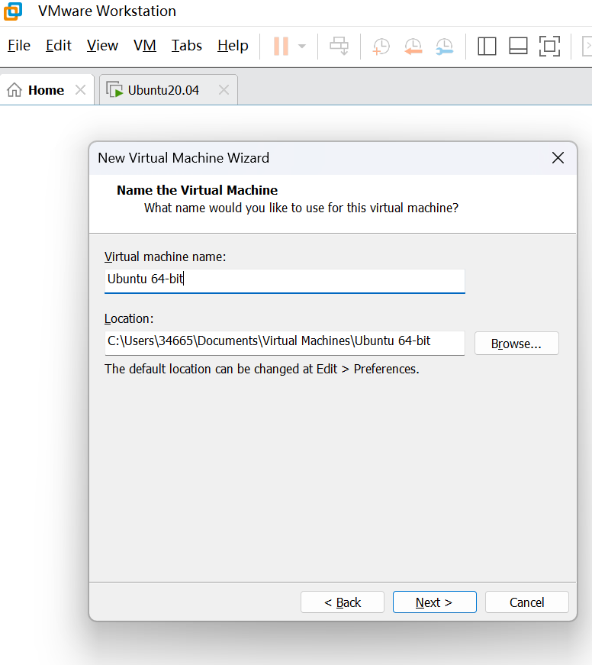
Task: Click the Revert to Snapshot icon
Action: pyautogui.click(x=412, y=46)
